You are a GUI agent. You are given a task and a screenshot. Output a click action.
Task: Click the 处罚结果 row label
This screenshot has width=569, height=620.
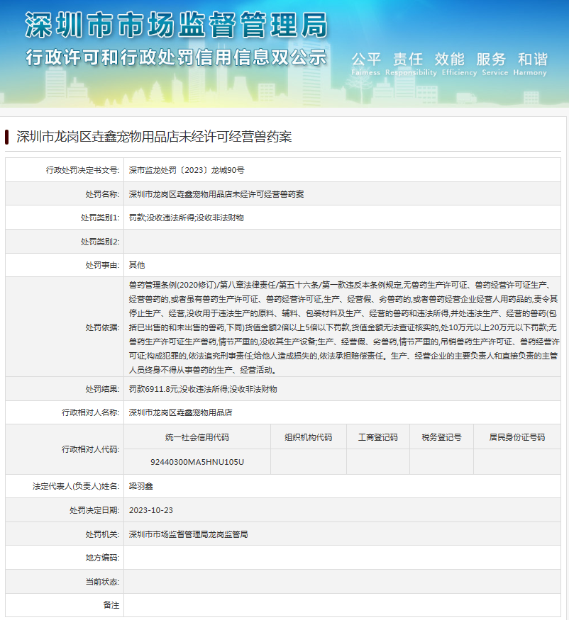pos(103,389)
